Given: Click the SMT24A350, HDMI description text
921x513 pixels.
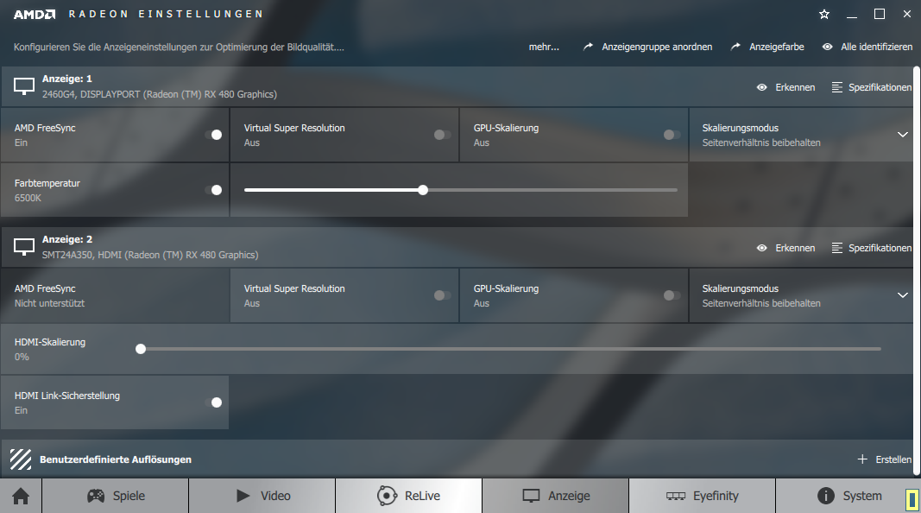Looking at the screenshot, I should pyautogui.click(x=150, y=255).
